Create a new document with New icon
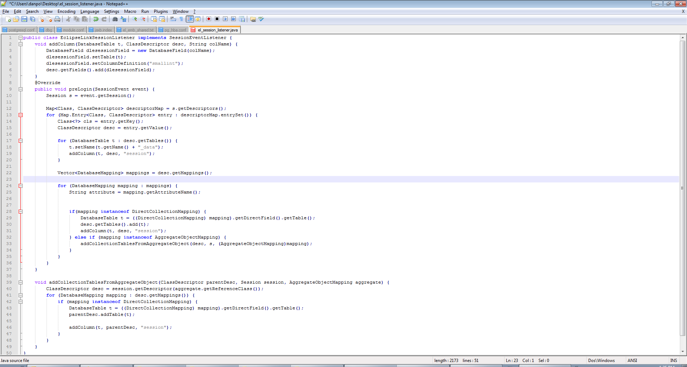Screen dimensions: 687x367 point(8,19)
